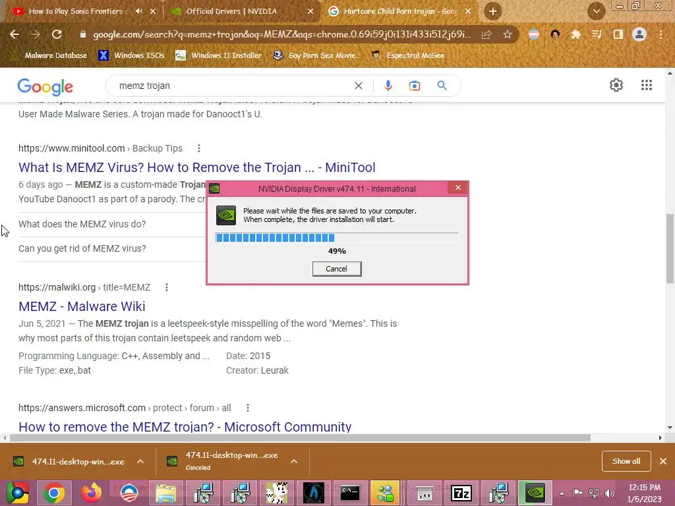Switch to the Official Drivers NVIDIA tab
This screenshot has height=506, width=675.
(x=231, y=11)
